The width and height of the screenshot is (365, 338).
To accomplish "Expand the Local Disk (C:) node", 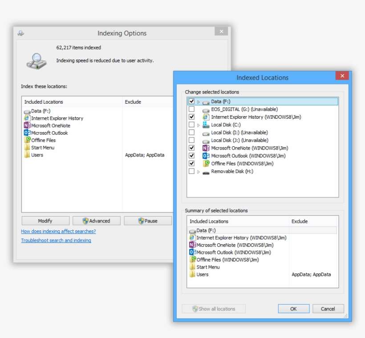I will 198,125.
